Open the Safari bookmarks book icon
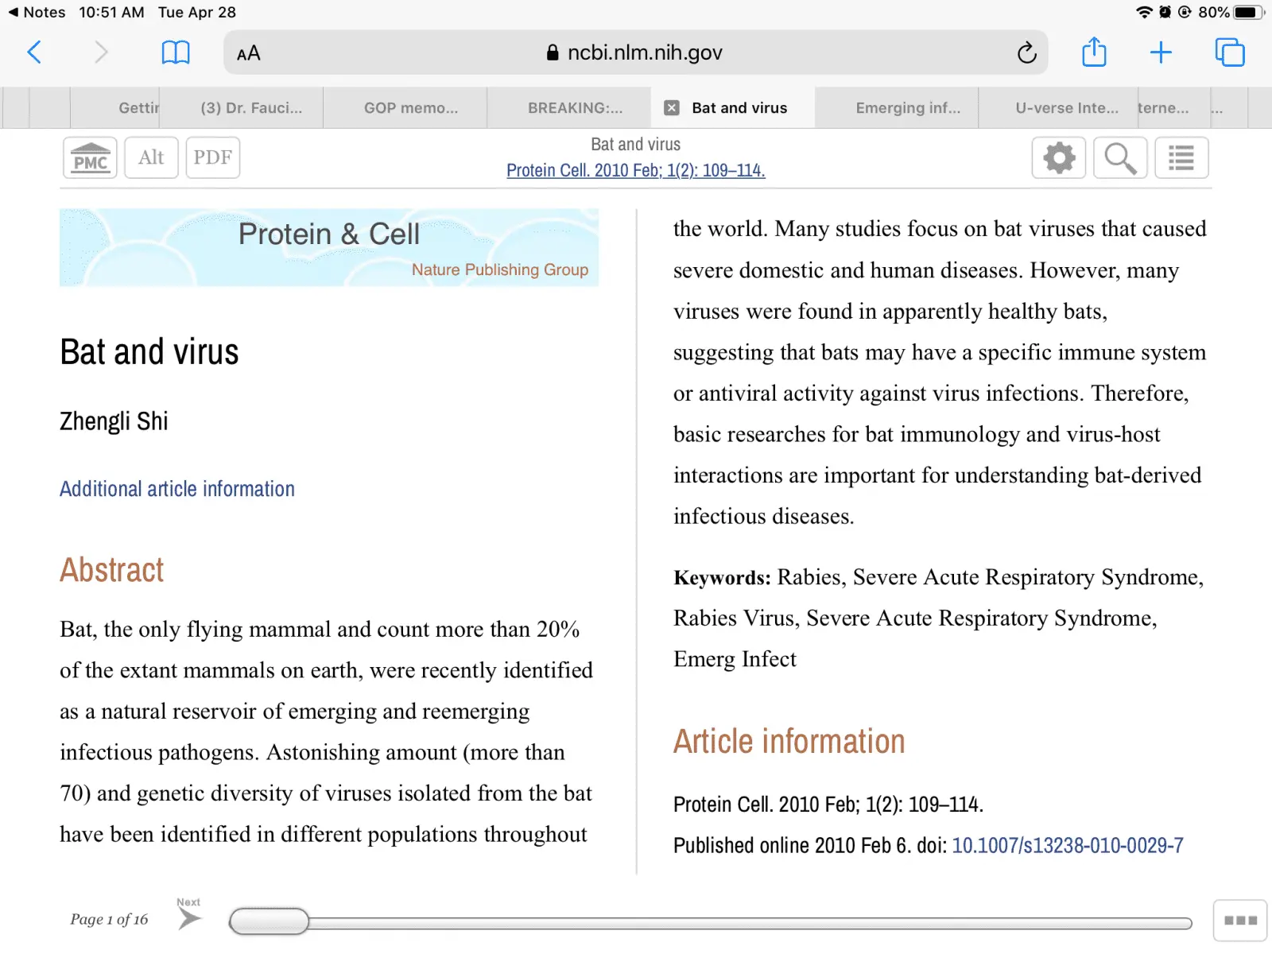The image size is (1272, 954). click(x=175, y=52)
